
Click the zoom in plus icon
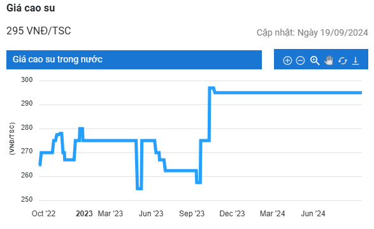287,60
